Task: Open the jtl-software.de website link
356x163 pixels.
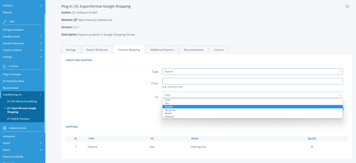Action: point(95,20)
